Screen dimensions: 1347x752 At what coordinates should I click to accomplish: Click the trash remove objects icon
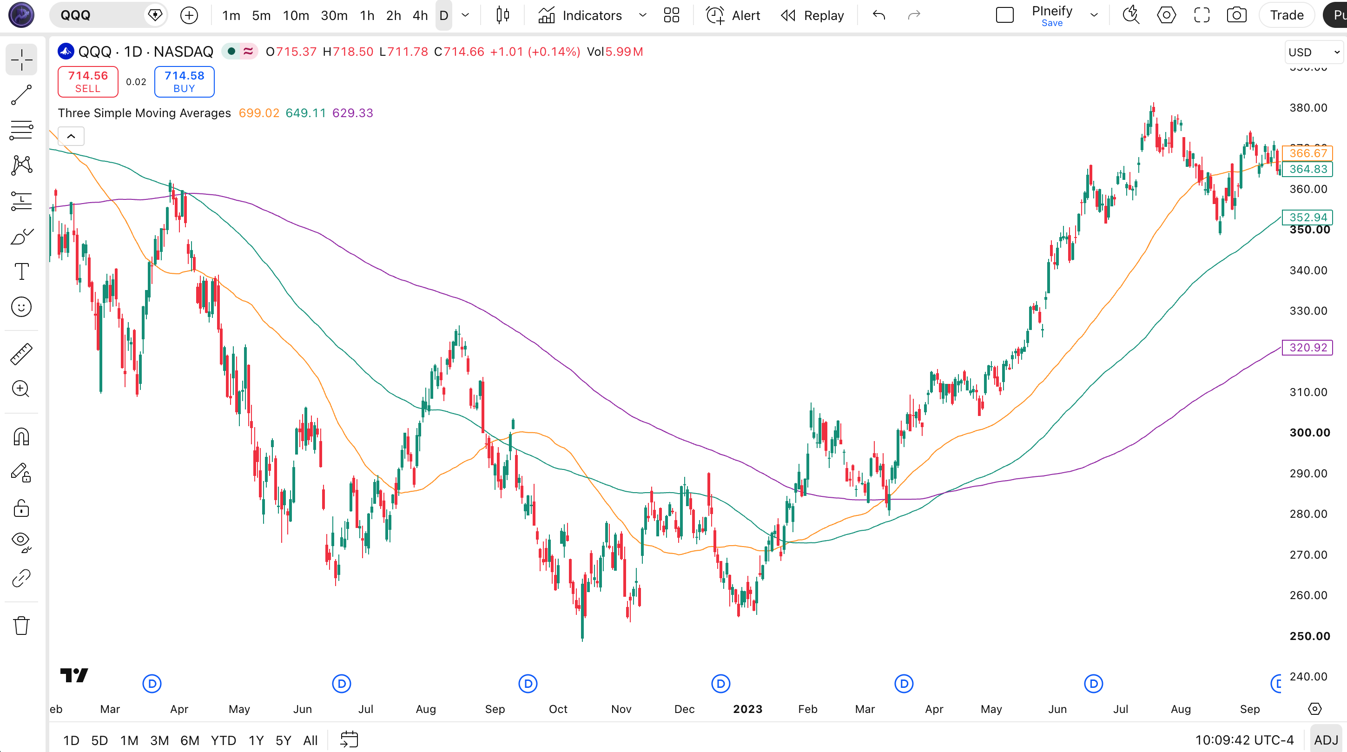21,625
